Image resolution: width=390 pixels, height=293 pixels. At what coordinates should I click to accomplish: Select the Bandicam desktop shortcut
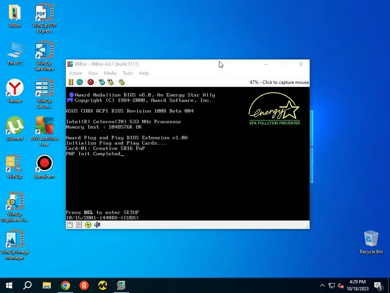44,166
